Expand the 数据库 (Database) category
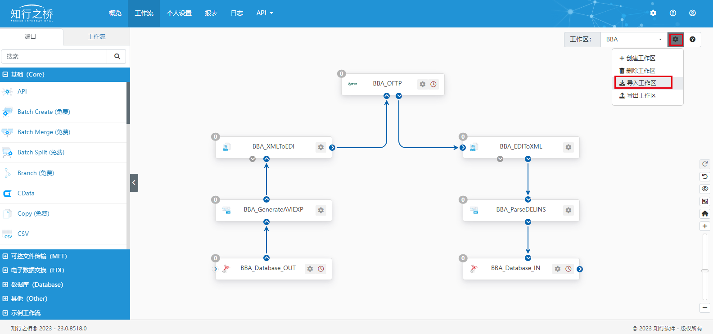This screenshot has width=713, height=334. click(x=5, y=284)
